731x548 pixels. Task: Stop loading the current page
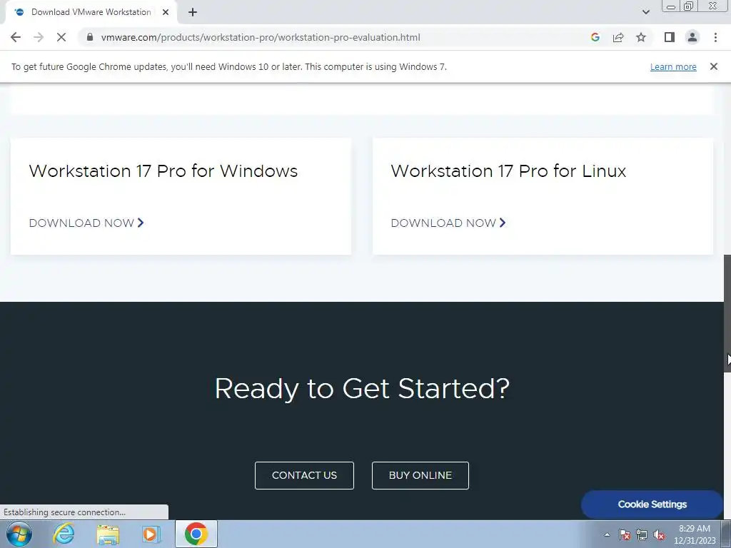[61, 37]
